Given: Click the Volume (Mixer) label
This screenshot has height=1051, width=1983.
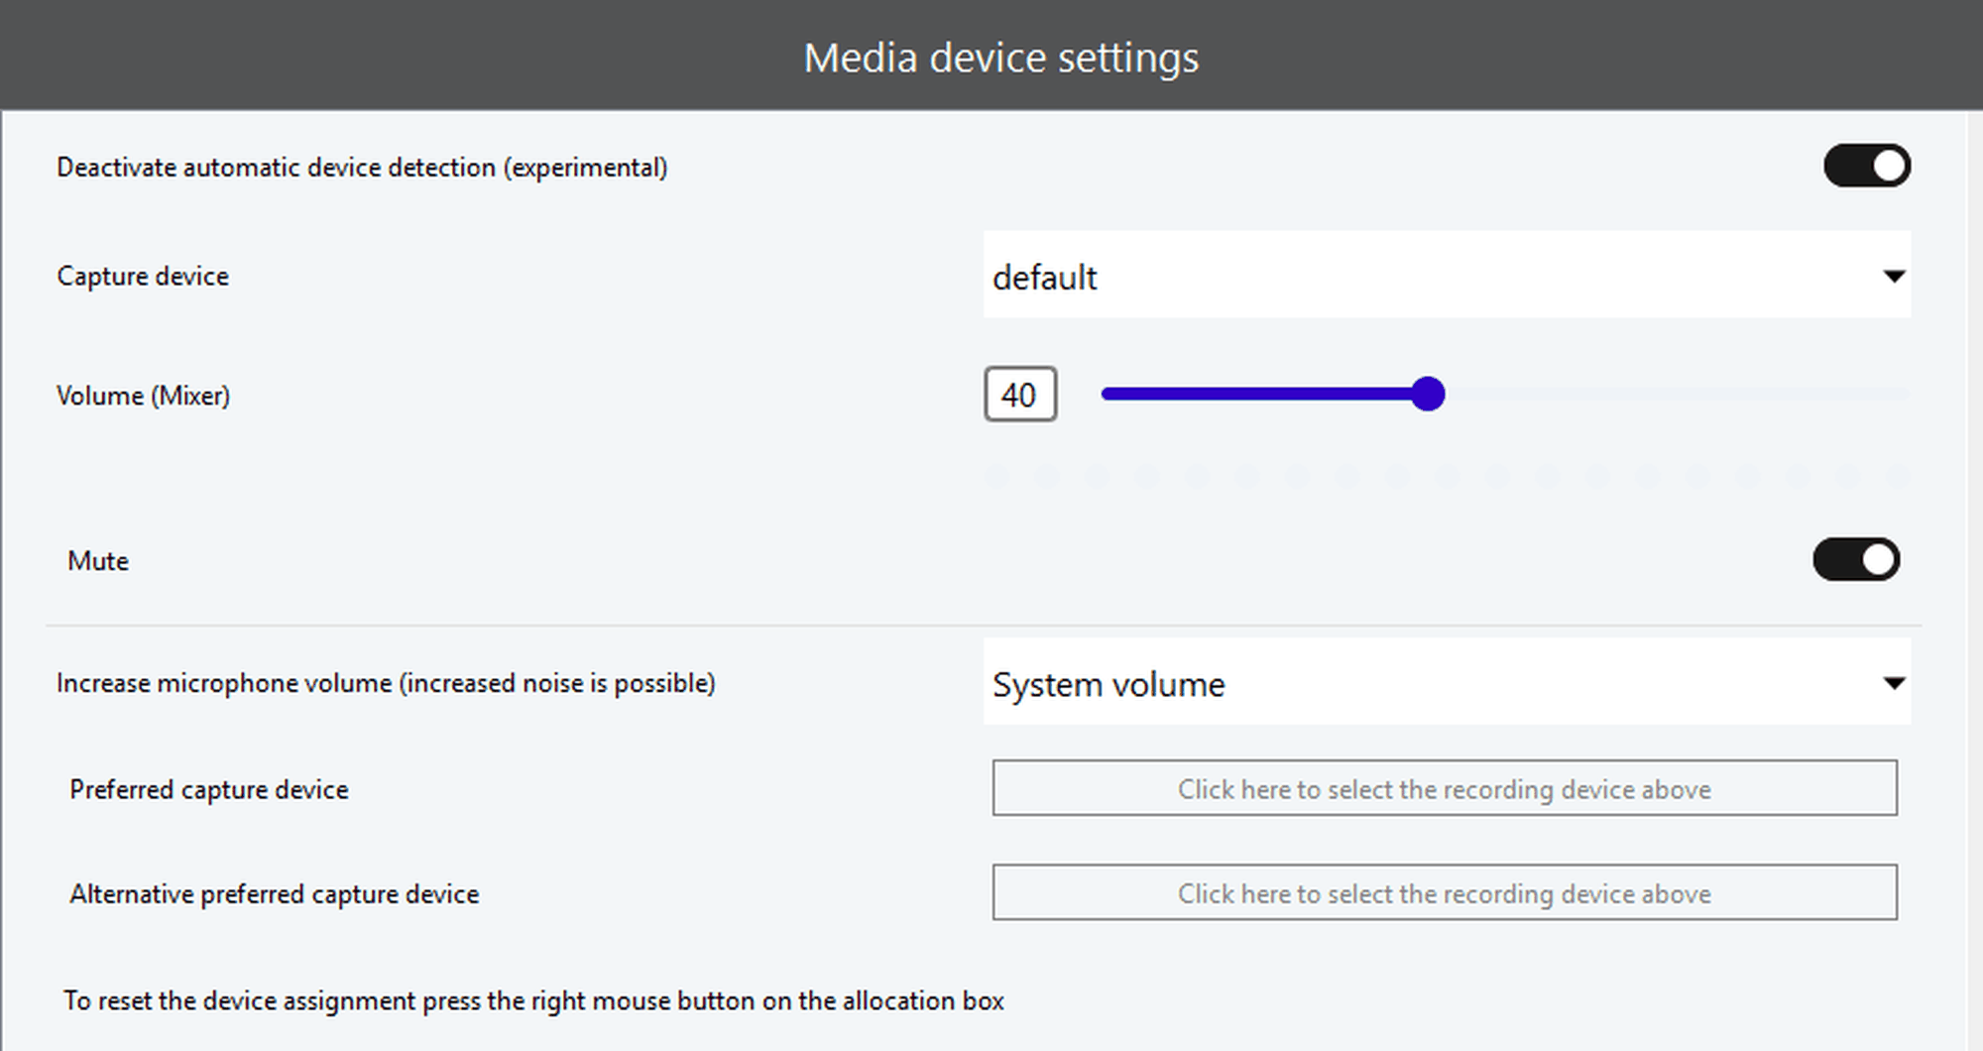Looking at the screenshot, I should (x=143, y=396).
